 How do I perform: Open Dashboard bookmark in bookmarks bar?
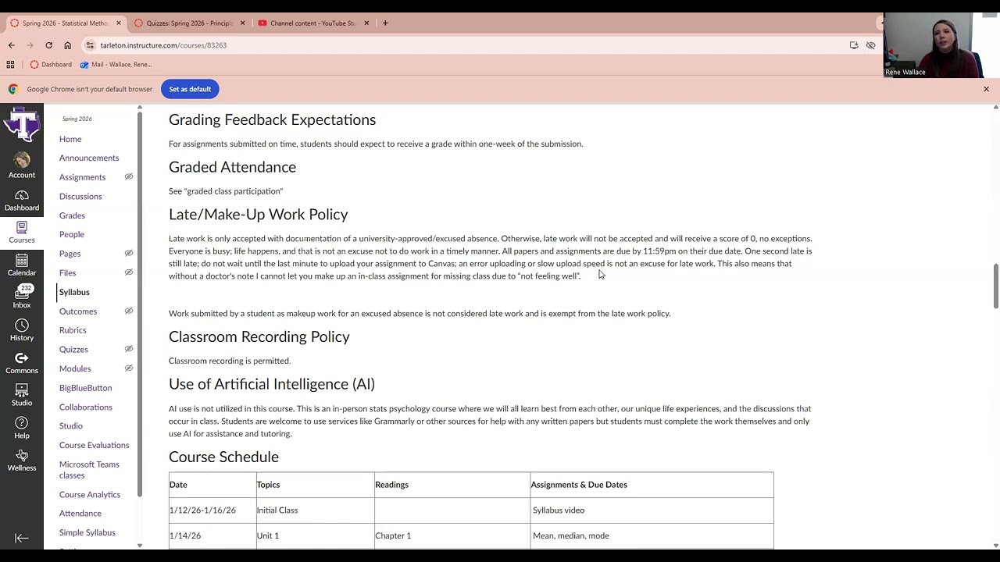51,65
